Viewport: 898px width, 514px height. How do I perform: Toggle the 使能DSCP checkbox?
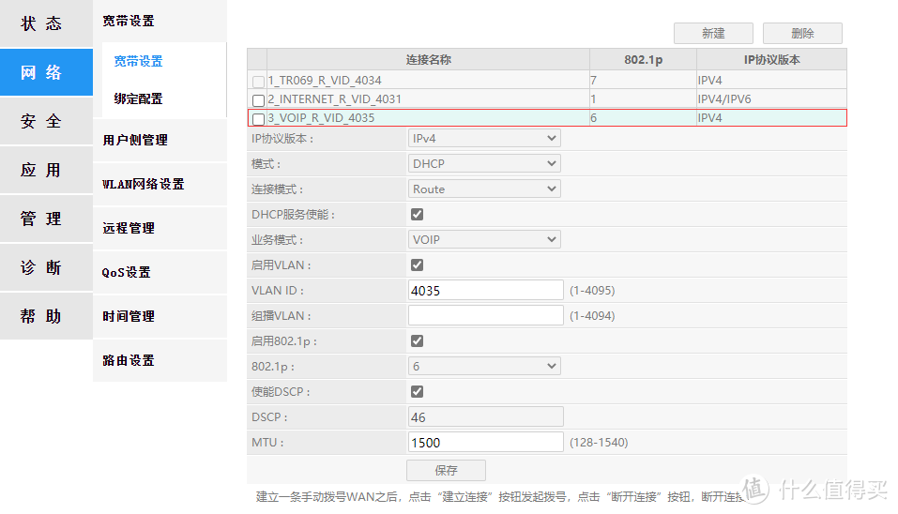417,391
